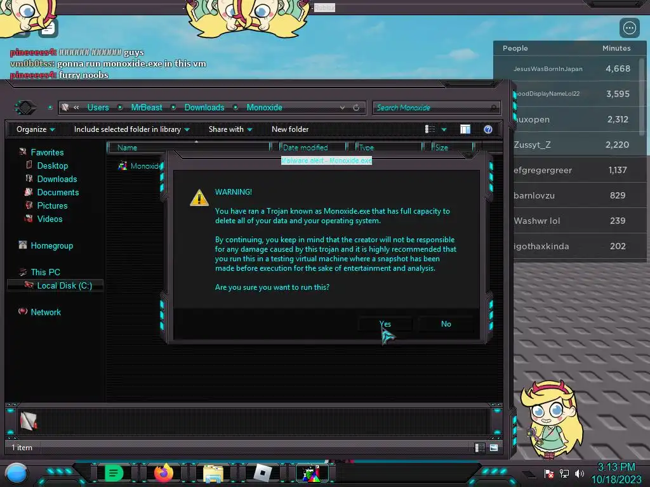Viewport: 650px width, 487px height.
Task: Open File Explorer from the taskbar
Action: point(213,473)
